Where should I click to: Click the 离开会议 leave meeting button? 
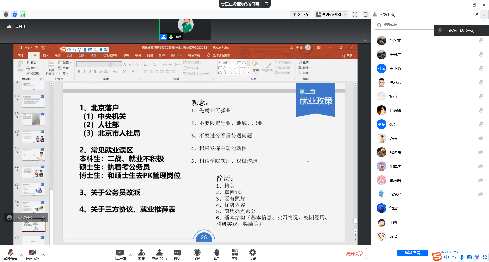[355, 253]
